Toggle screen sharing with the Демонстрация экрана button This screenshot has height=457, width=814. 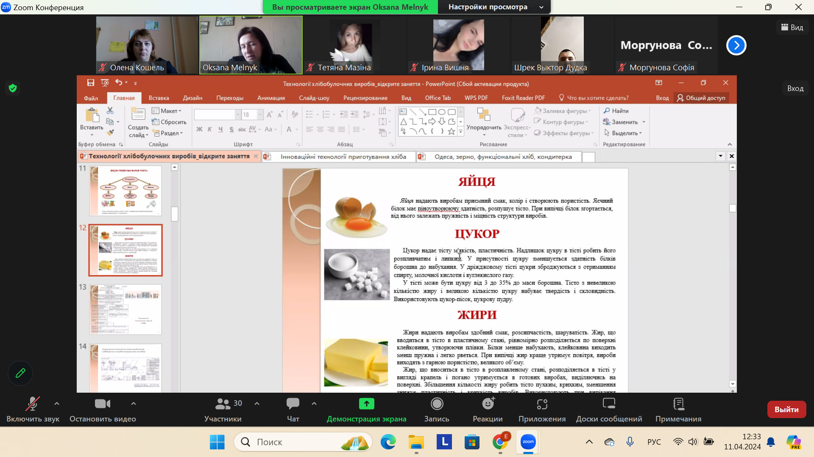click(366, 404)
